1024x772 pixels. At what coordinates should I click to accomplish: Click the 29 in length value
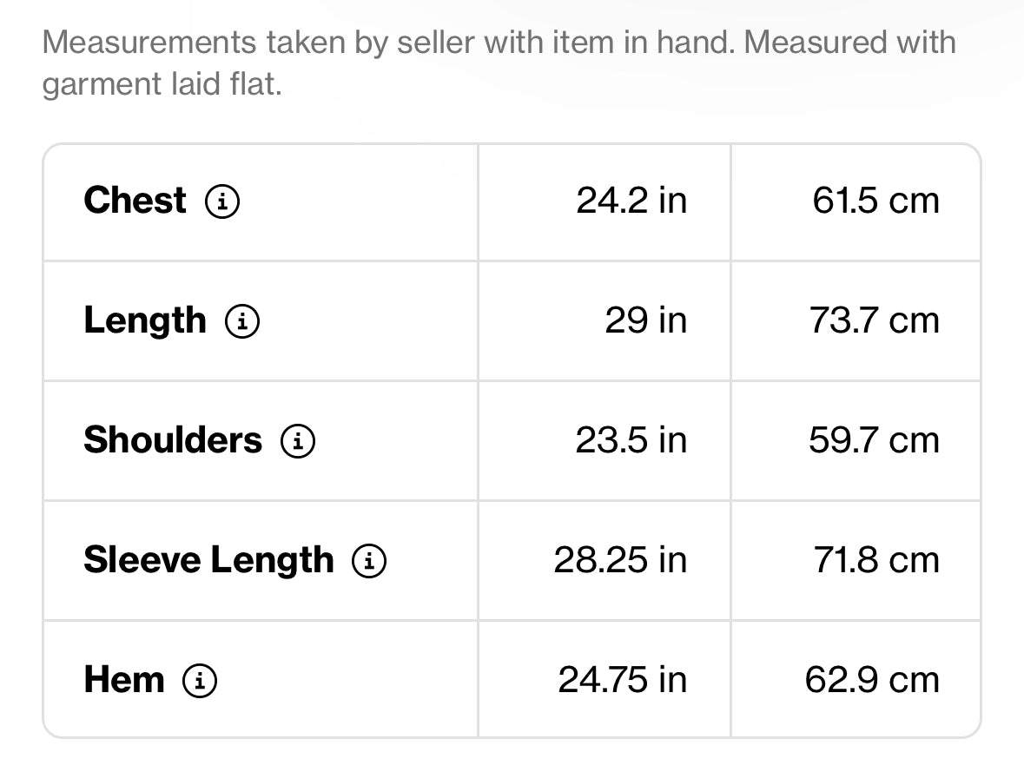pyautogui.click(x=646, y=320)
